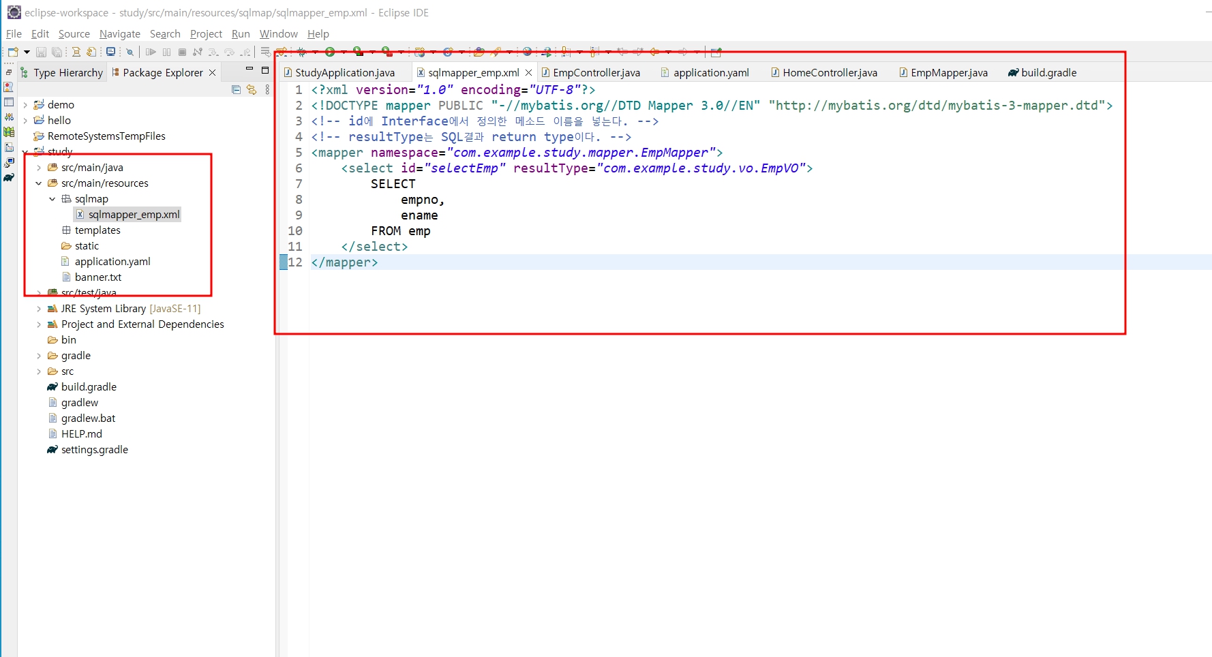Open the Window menu
Screen dimensions: 1212x657
point(278,33)
